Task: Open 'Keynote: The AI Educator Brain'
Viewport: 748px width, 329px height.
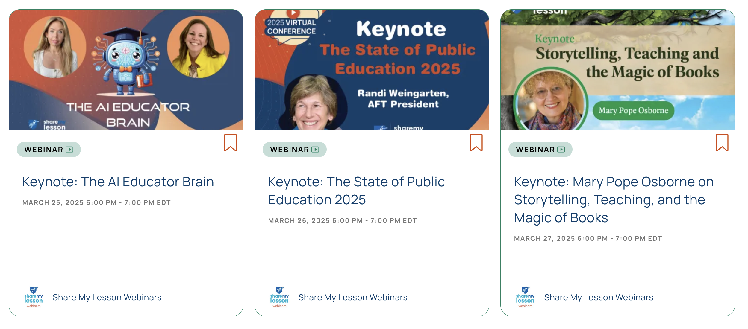Action: pyautogui.click(x=118, y=182)
